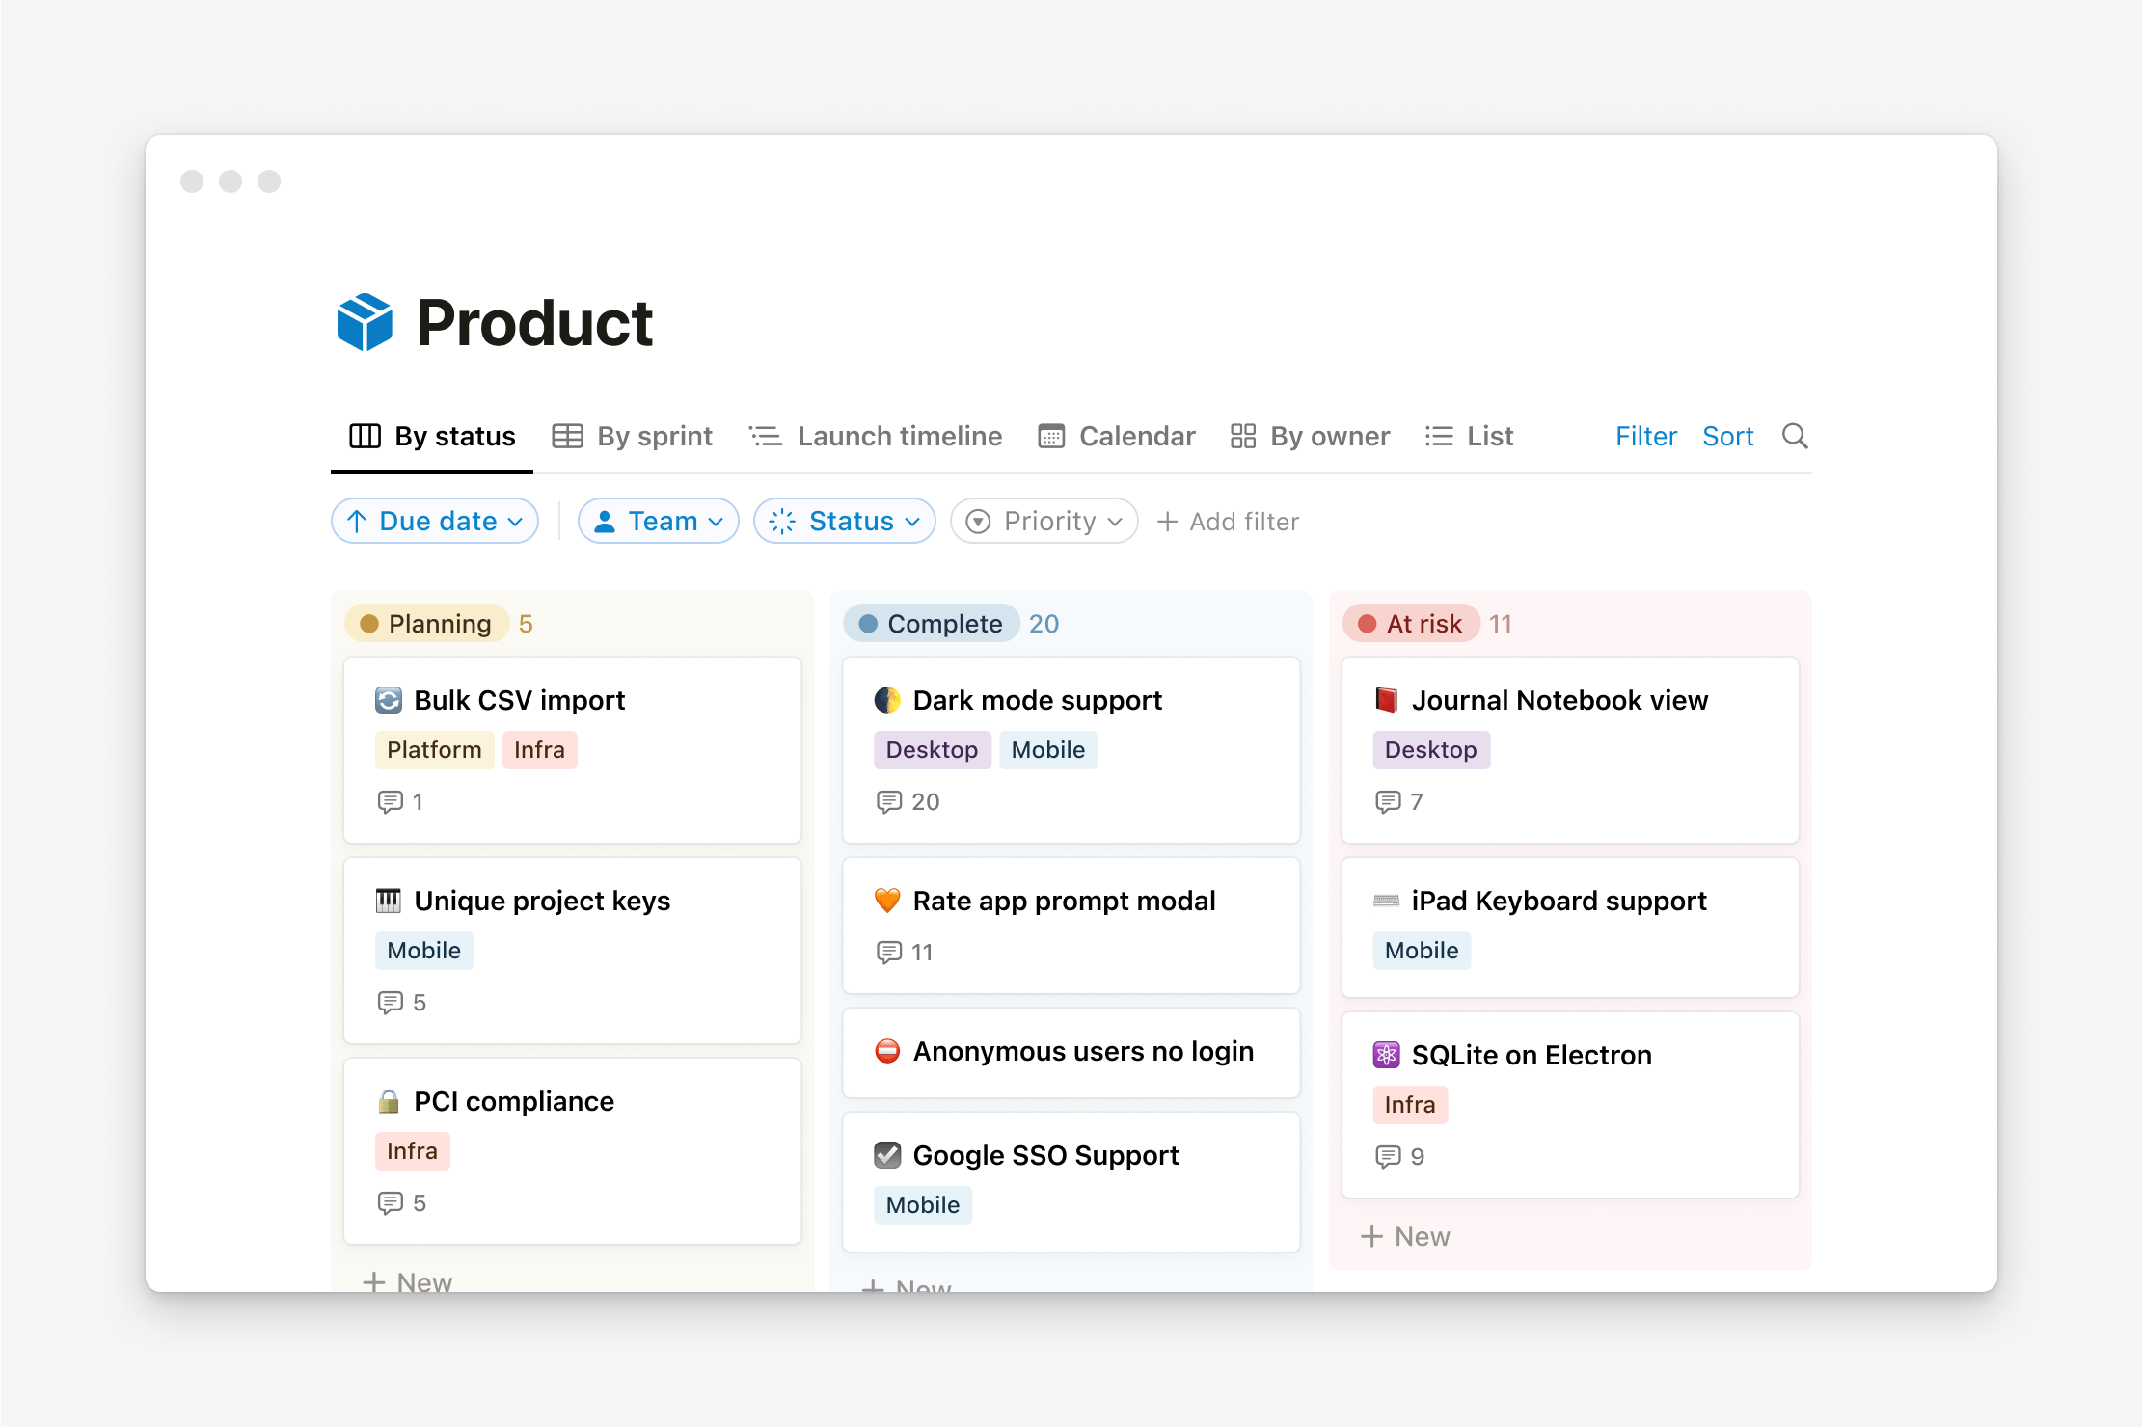
Task: Click the Dark mode support icon
Action: 885,699
